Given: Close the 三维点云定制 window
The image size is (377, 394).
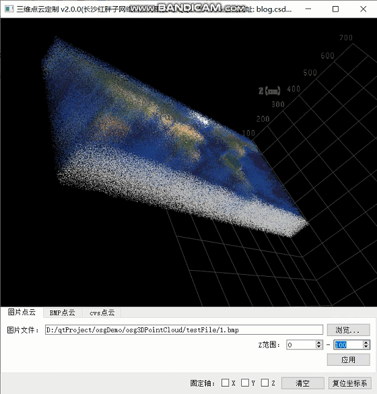Looking at the screenshot, I should point(363,9).
